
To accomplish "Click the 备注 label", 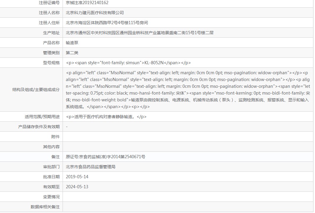I will point(56,157).
